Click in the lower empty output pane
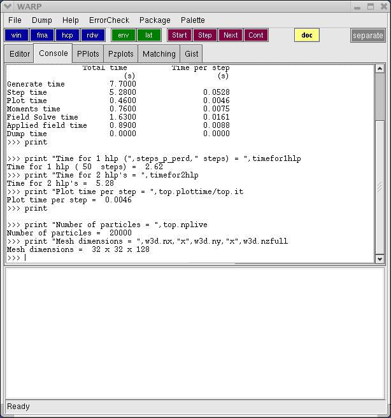This screenshot has height=418, width=391. pos(195,333)
